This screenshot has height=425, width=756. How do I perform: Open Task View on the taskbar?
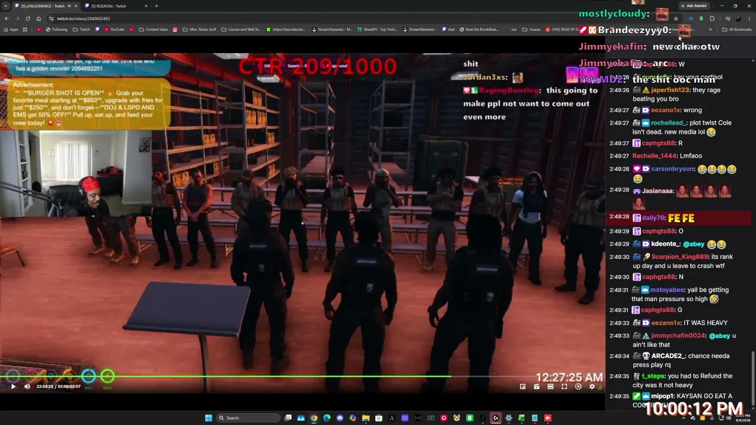288,418
